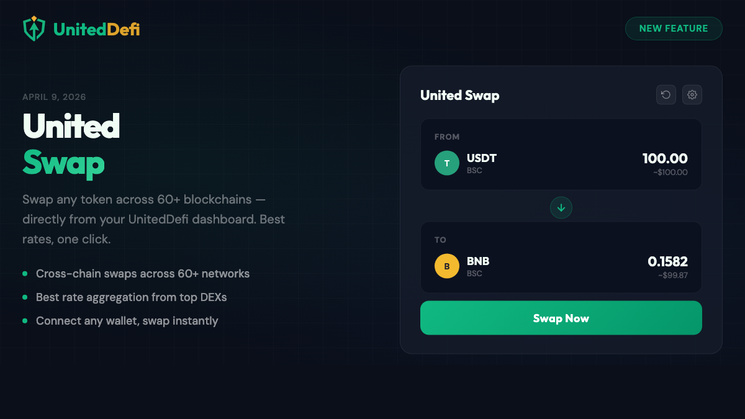Click the USDT token circle icon

click(446, 163)
